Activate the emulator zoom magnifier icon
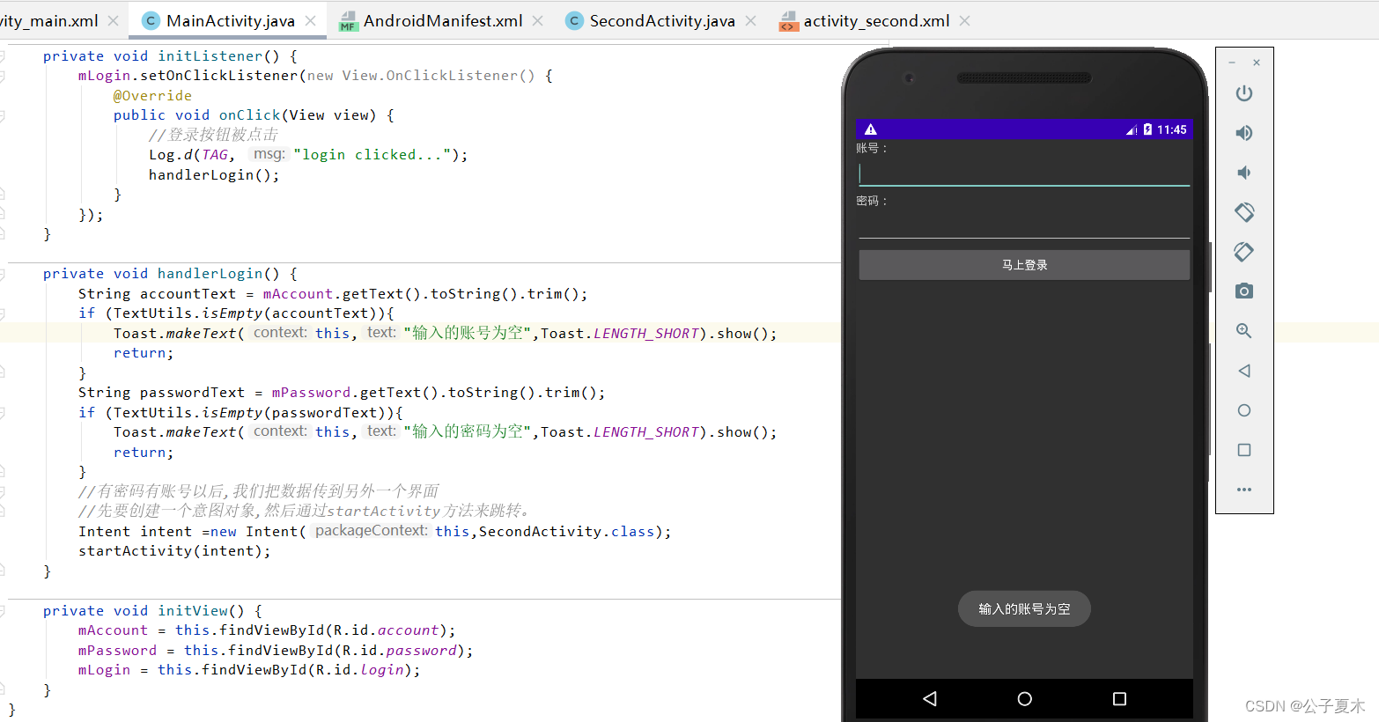Viewport: 1379px width, 722px height. (1243, 331)
